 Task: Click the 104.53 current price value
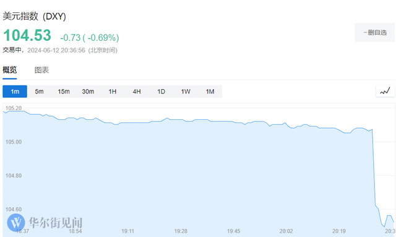(x=27, y=35)
